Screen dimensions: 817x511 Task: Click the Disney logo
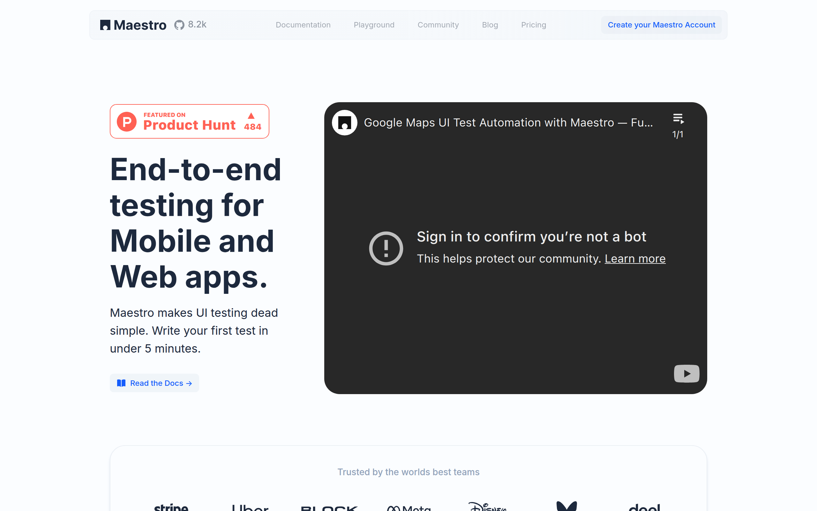coord(487,506)
